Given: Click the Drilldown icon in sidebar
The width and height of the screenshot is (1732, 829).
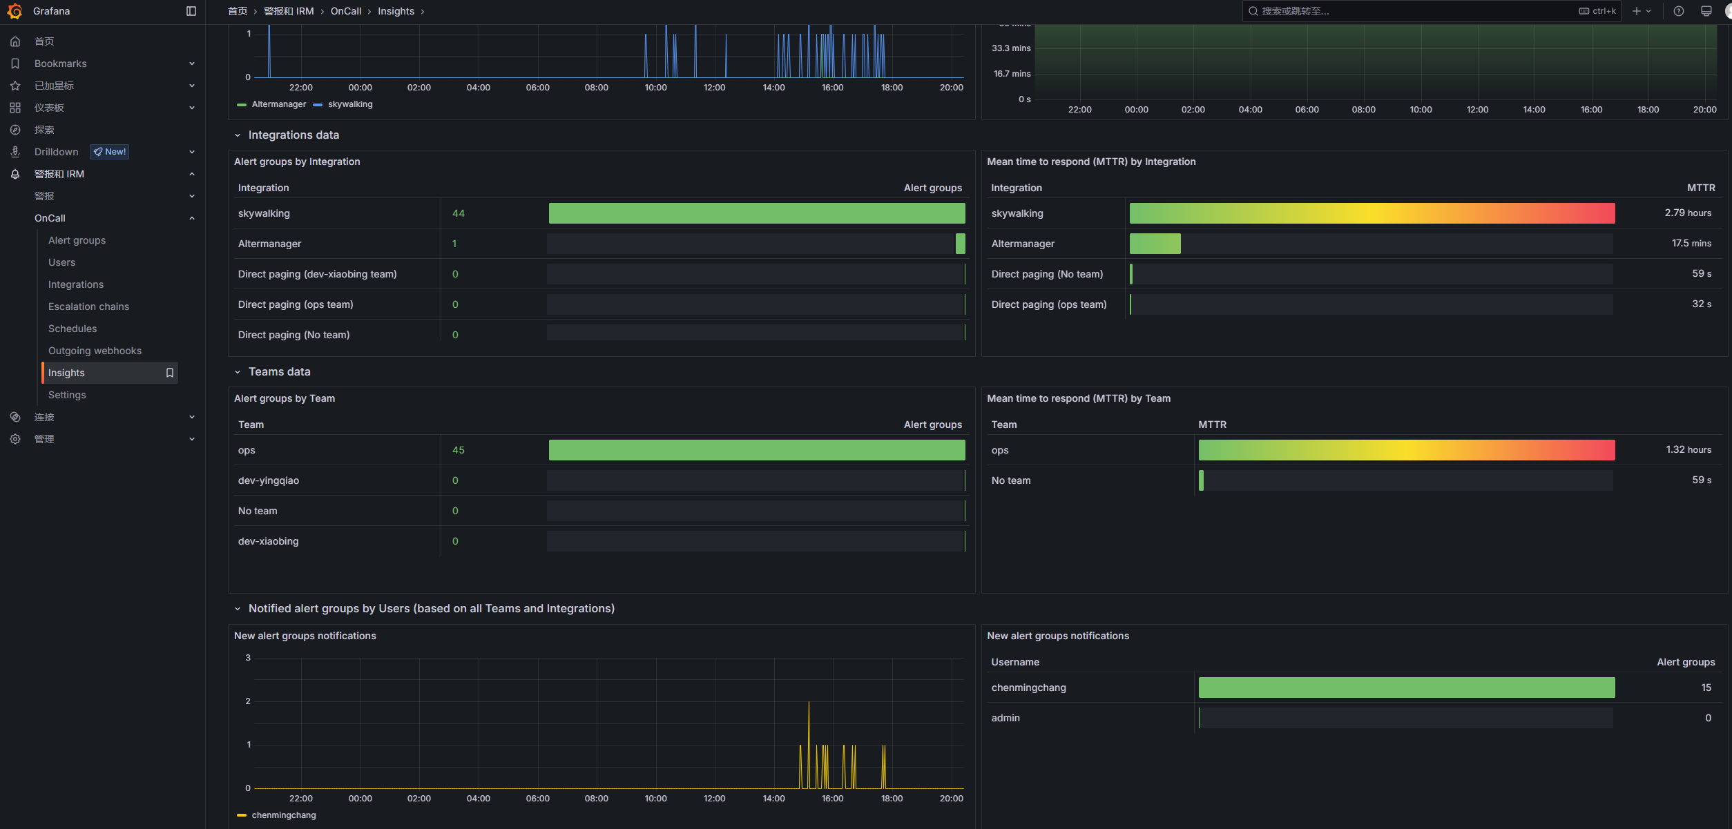Looking at the screenshot, I should 15,152.
